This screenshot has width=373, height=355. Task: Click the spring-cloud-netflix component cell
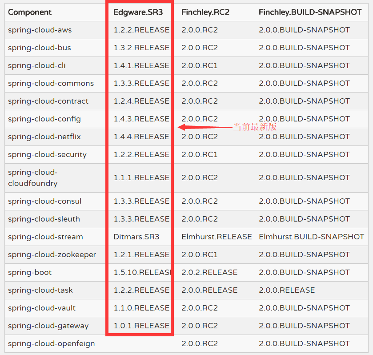click(x=44, y=137)
